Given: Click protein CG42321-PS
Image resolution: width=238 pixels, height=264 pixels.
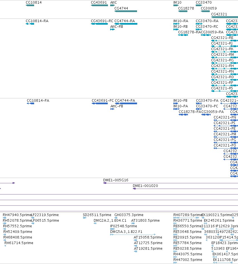Looking at the screenshot, I should pyautogui.click(x=224, y=123).
